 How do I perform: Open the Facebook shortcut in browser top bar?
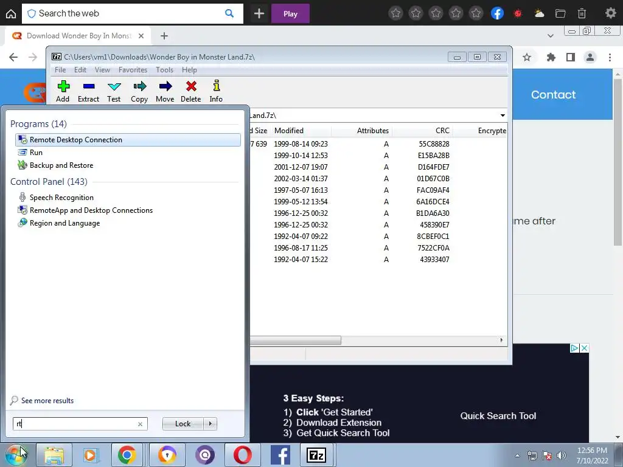coord(497,13)
